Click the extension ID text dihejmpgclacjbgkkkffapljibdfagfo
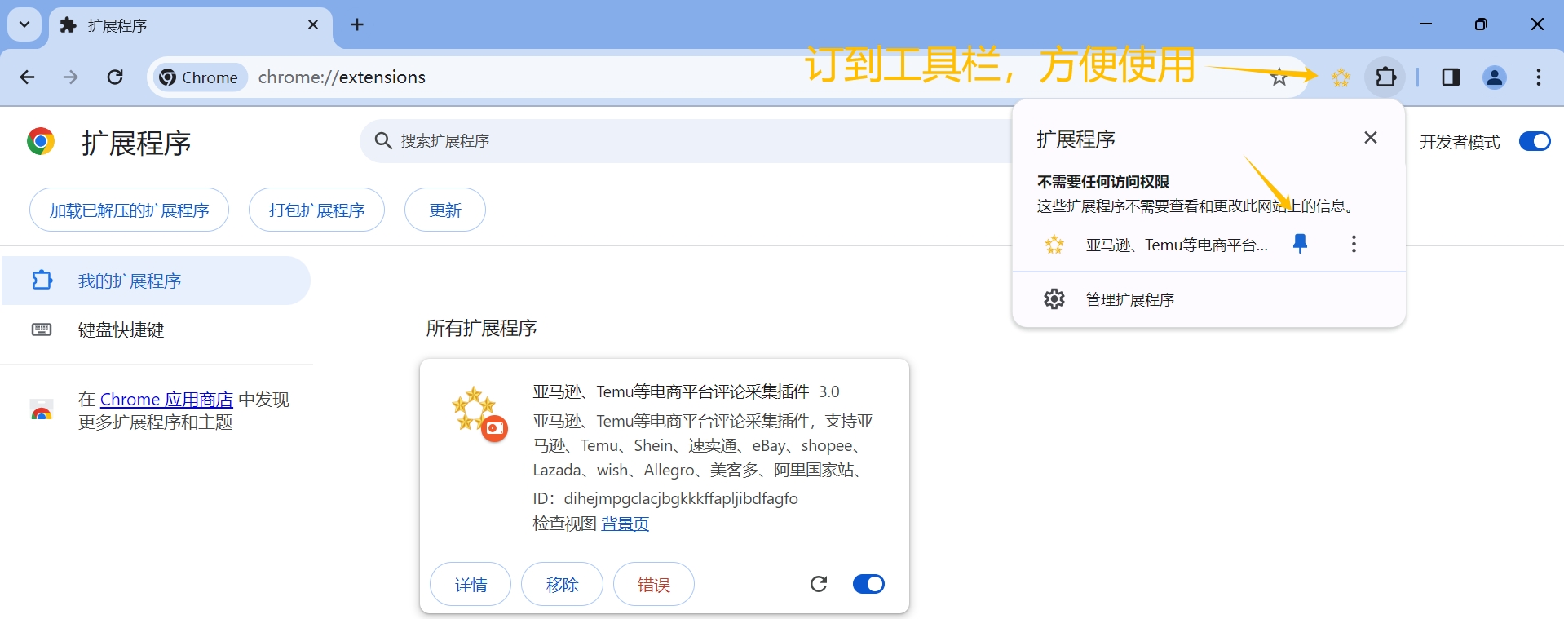Image resolution: width=1564 pixels, height=619 pixels. click(681, 498)
